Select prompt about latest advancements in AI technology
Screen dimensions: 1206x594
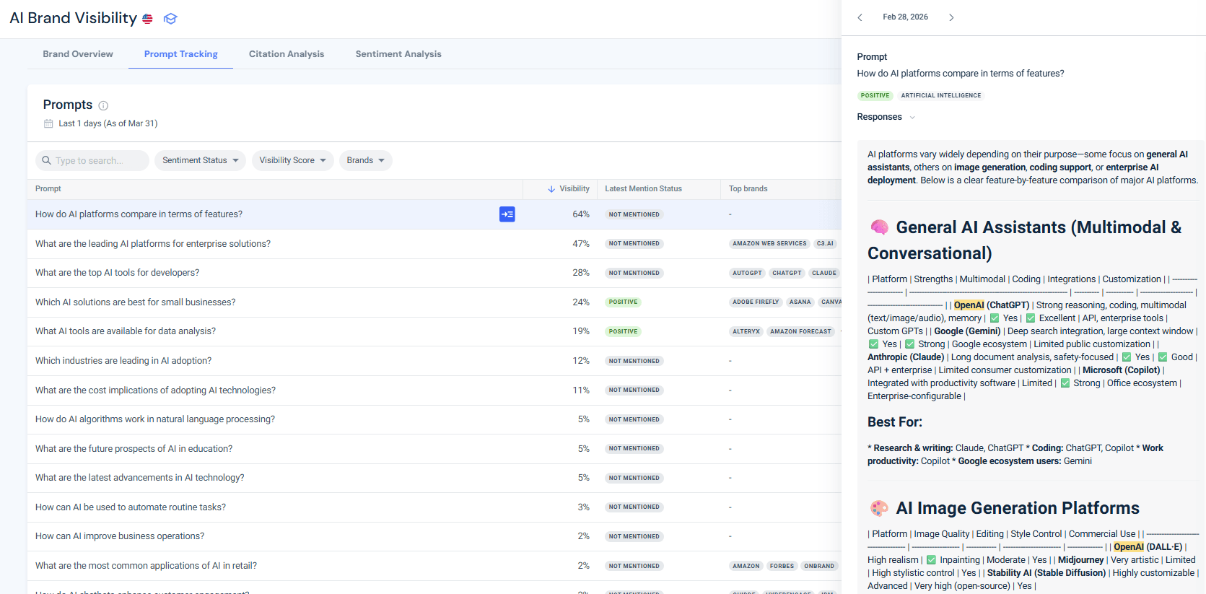click(139, 478)
